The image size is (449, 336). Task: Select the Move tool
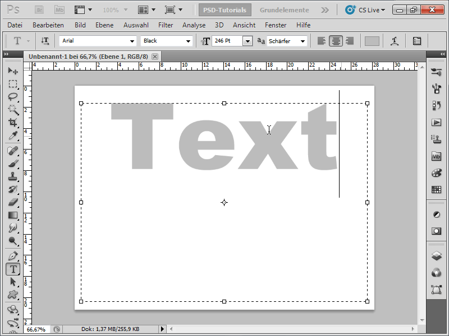(13, 71)
